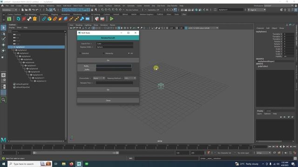Click the Rename This input field

[115, 83]
